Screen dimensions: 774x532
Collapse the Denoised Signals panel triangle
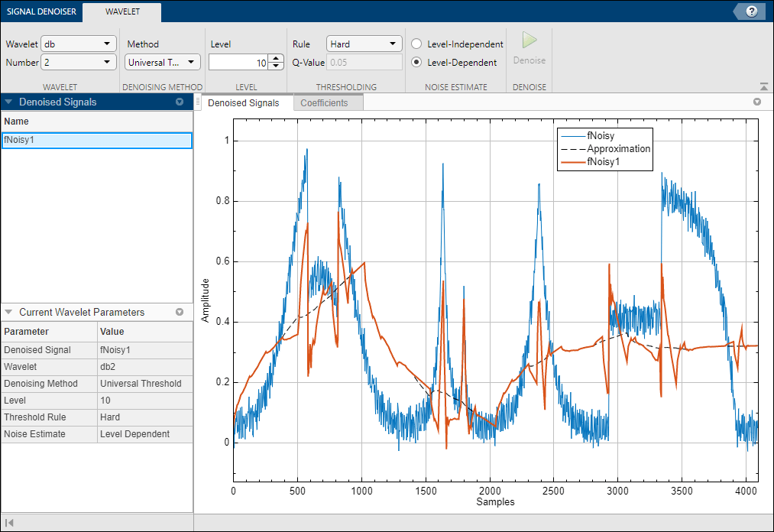8,102
